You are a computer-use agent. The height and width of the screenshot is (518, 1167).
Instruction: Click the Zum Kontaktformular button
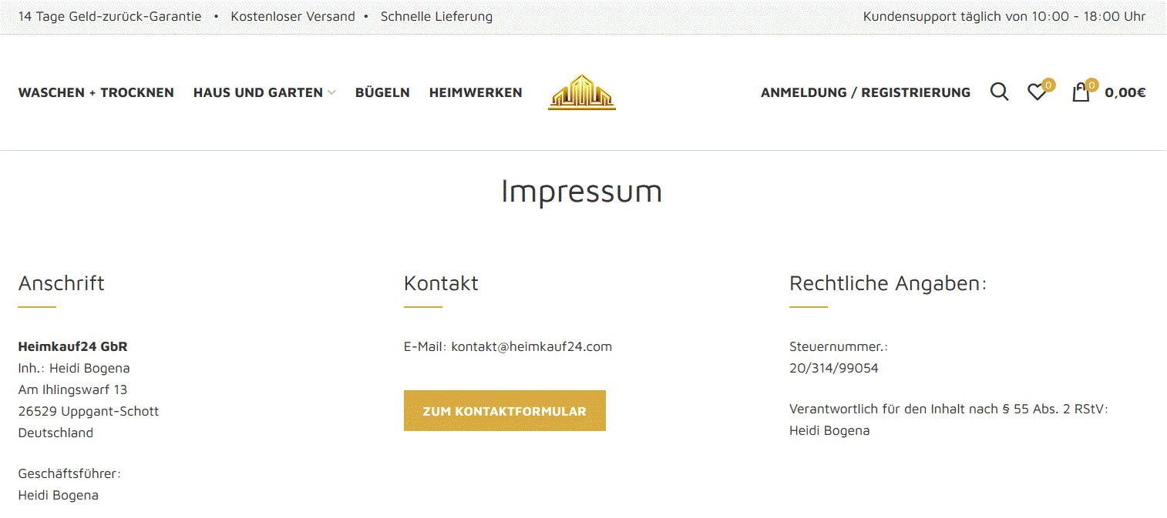click(x=505, y=411)
